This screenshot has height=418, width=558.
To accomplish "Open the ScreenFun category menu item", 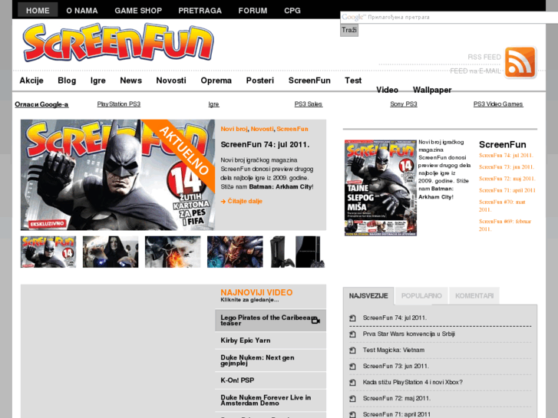I will [309, 81].
